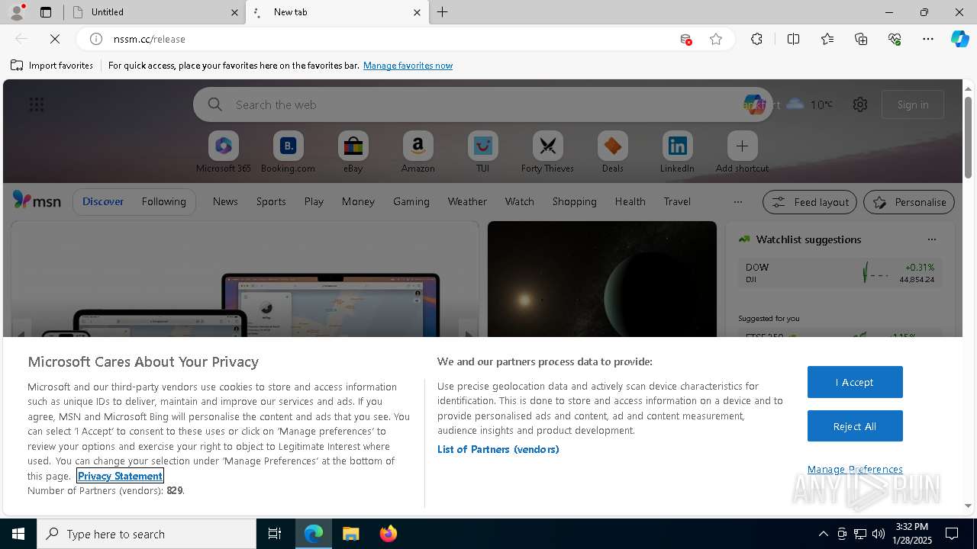This screenshot has width=977, height=549.
Task: Open the Play category
Action: 314,201
